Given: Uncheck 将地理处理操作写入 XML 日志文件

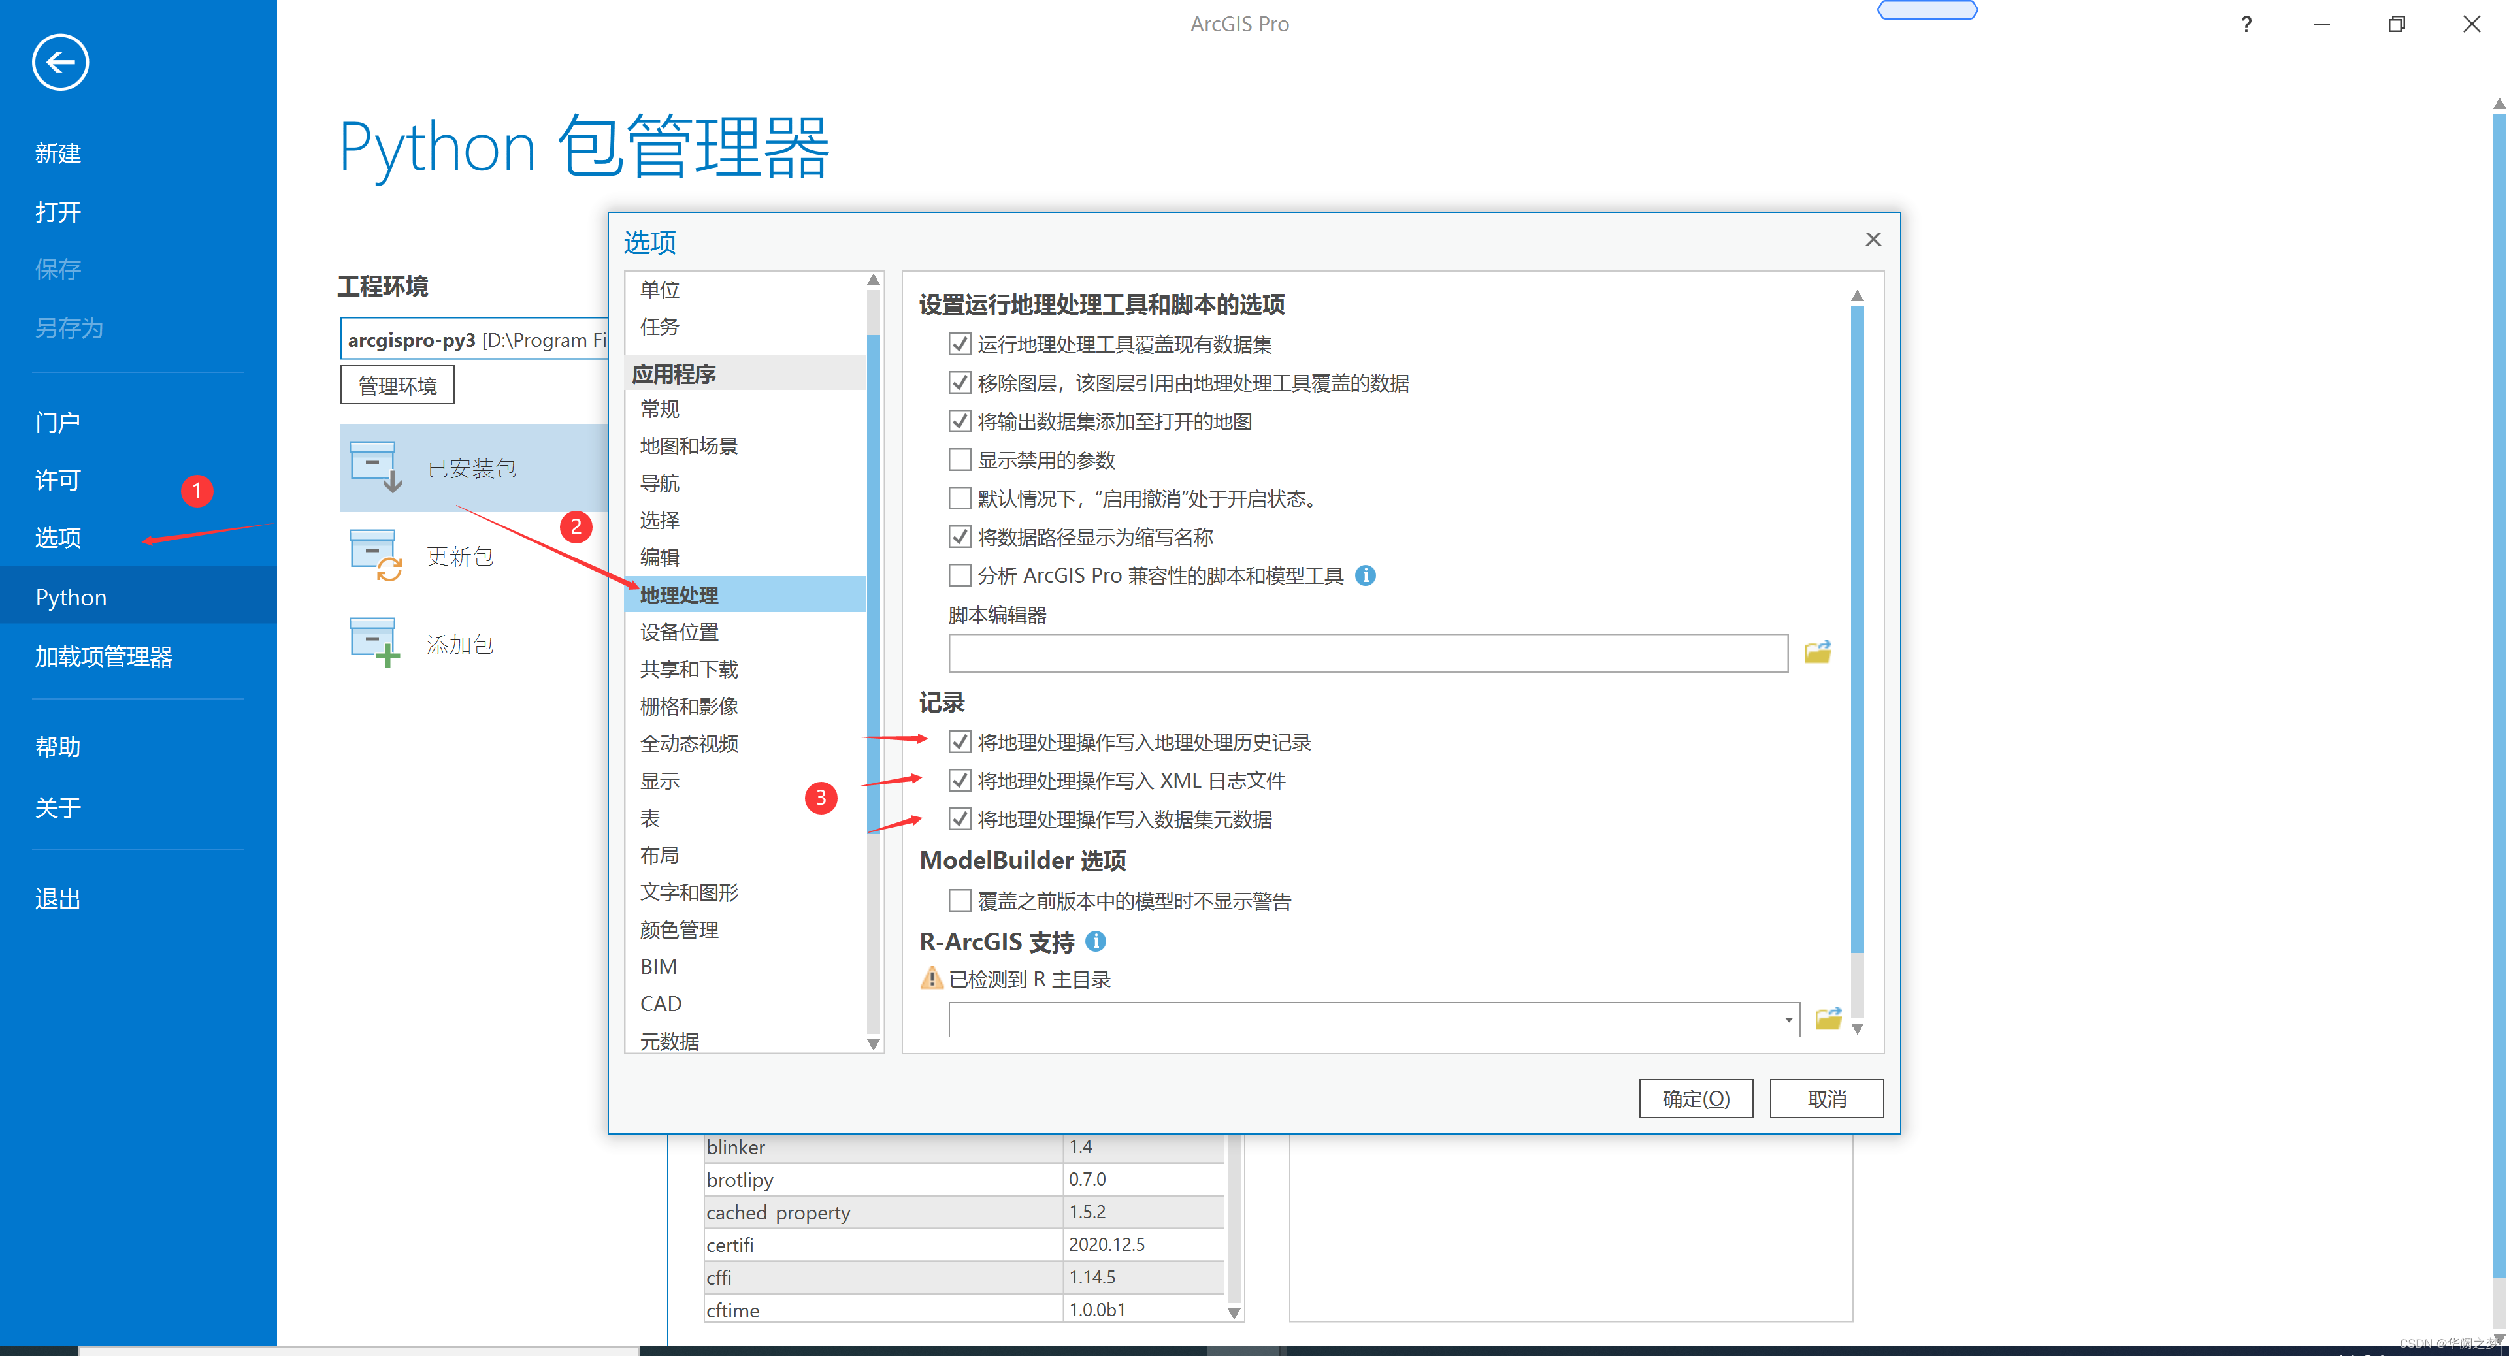Looking at the screenshot, I should 959,780.
